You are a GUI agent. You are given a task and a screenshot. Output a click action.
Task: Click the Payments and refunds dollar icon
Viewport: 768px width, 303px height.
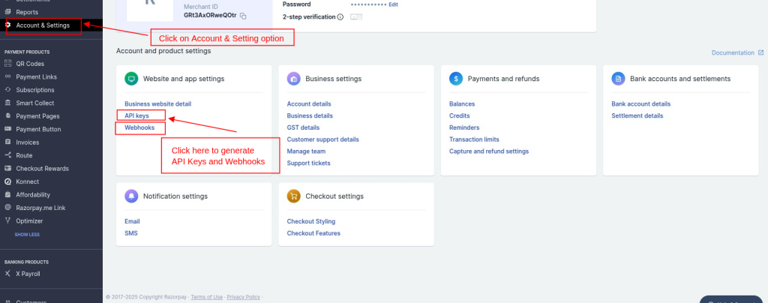pyautogui.click(x=456, y=79)
